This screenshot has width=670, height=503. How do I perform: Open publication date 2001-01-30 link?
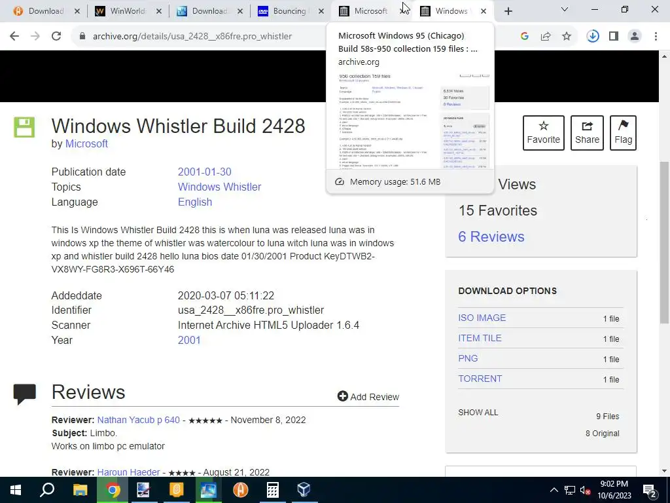205,172
